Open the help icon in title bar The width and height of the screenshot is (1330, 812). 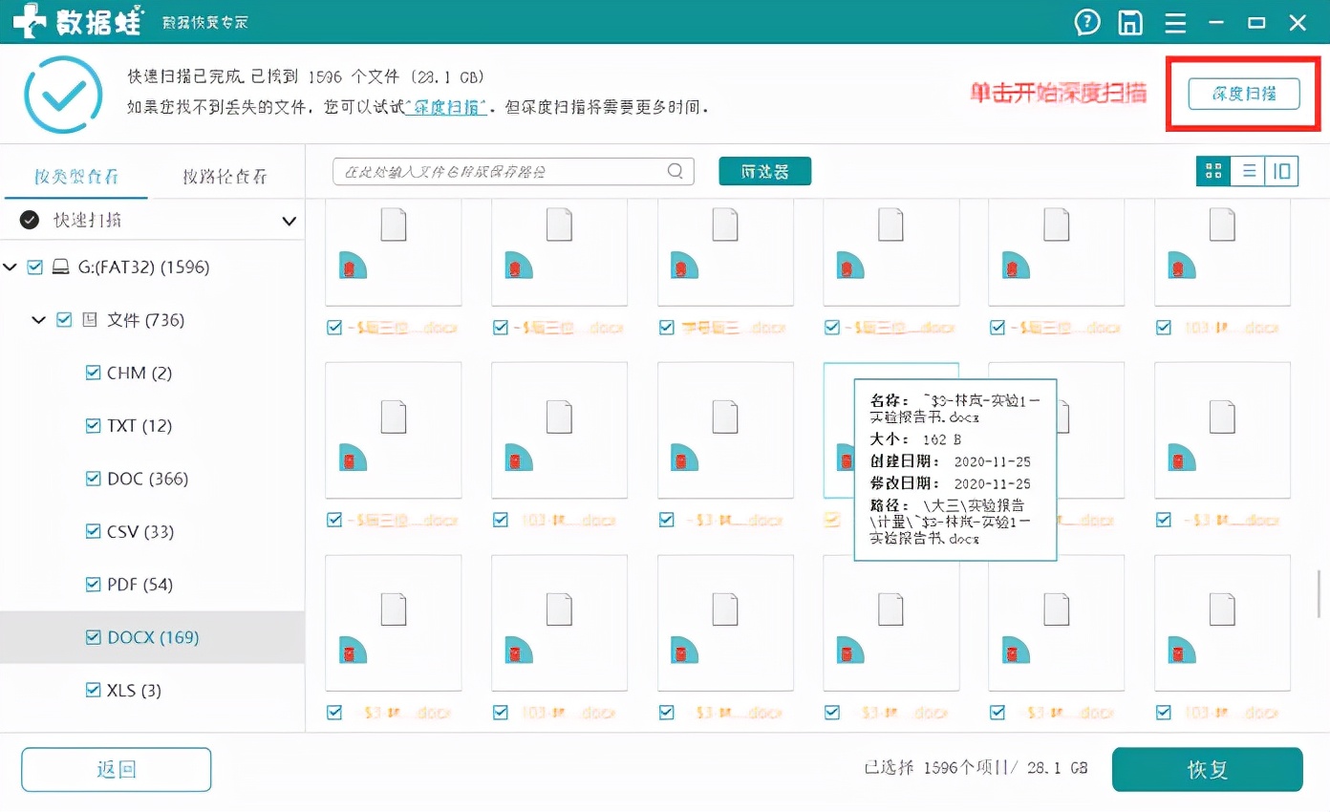coord(1087,21)
